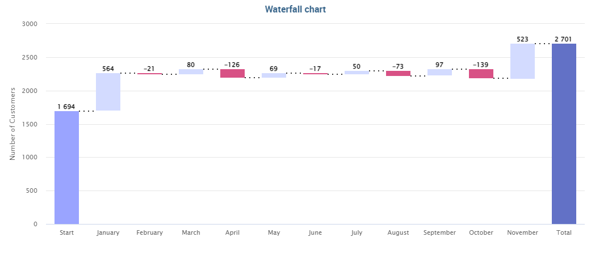This screenshot has width=591, height=254.
Task: Select the November bar labeled 523
Action: (523, 61)
